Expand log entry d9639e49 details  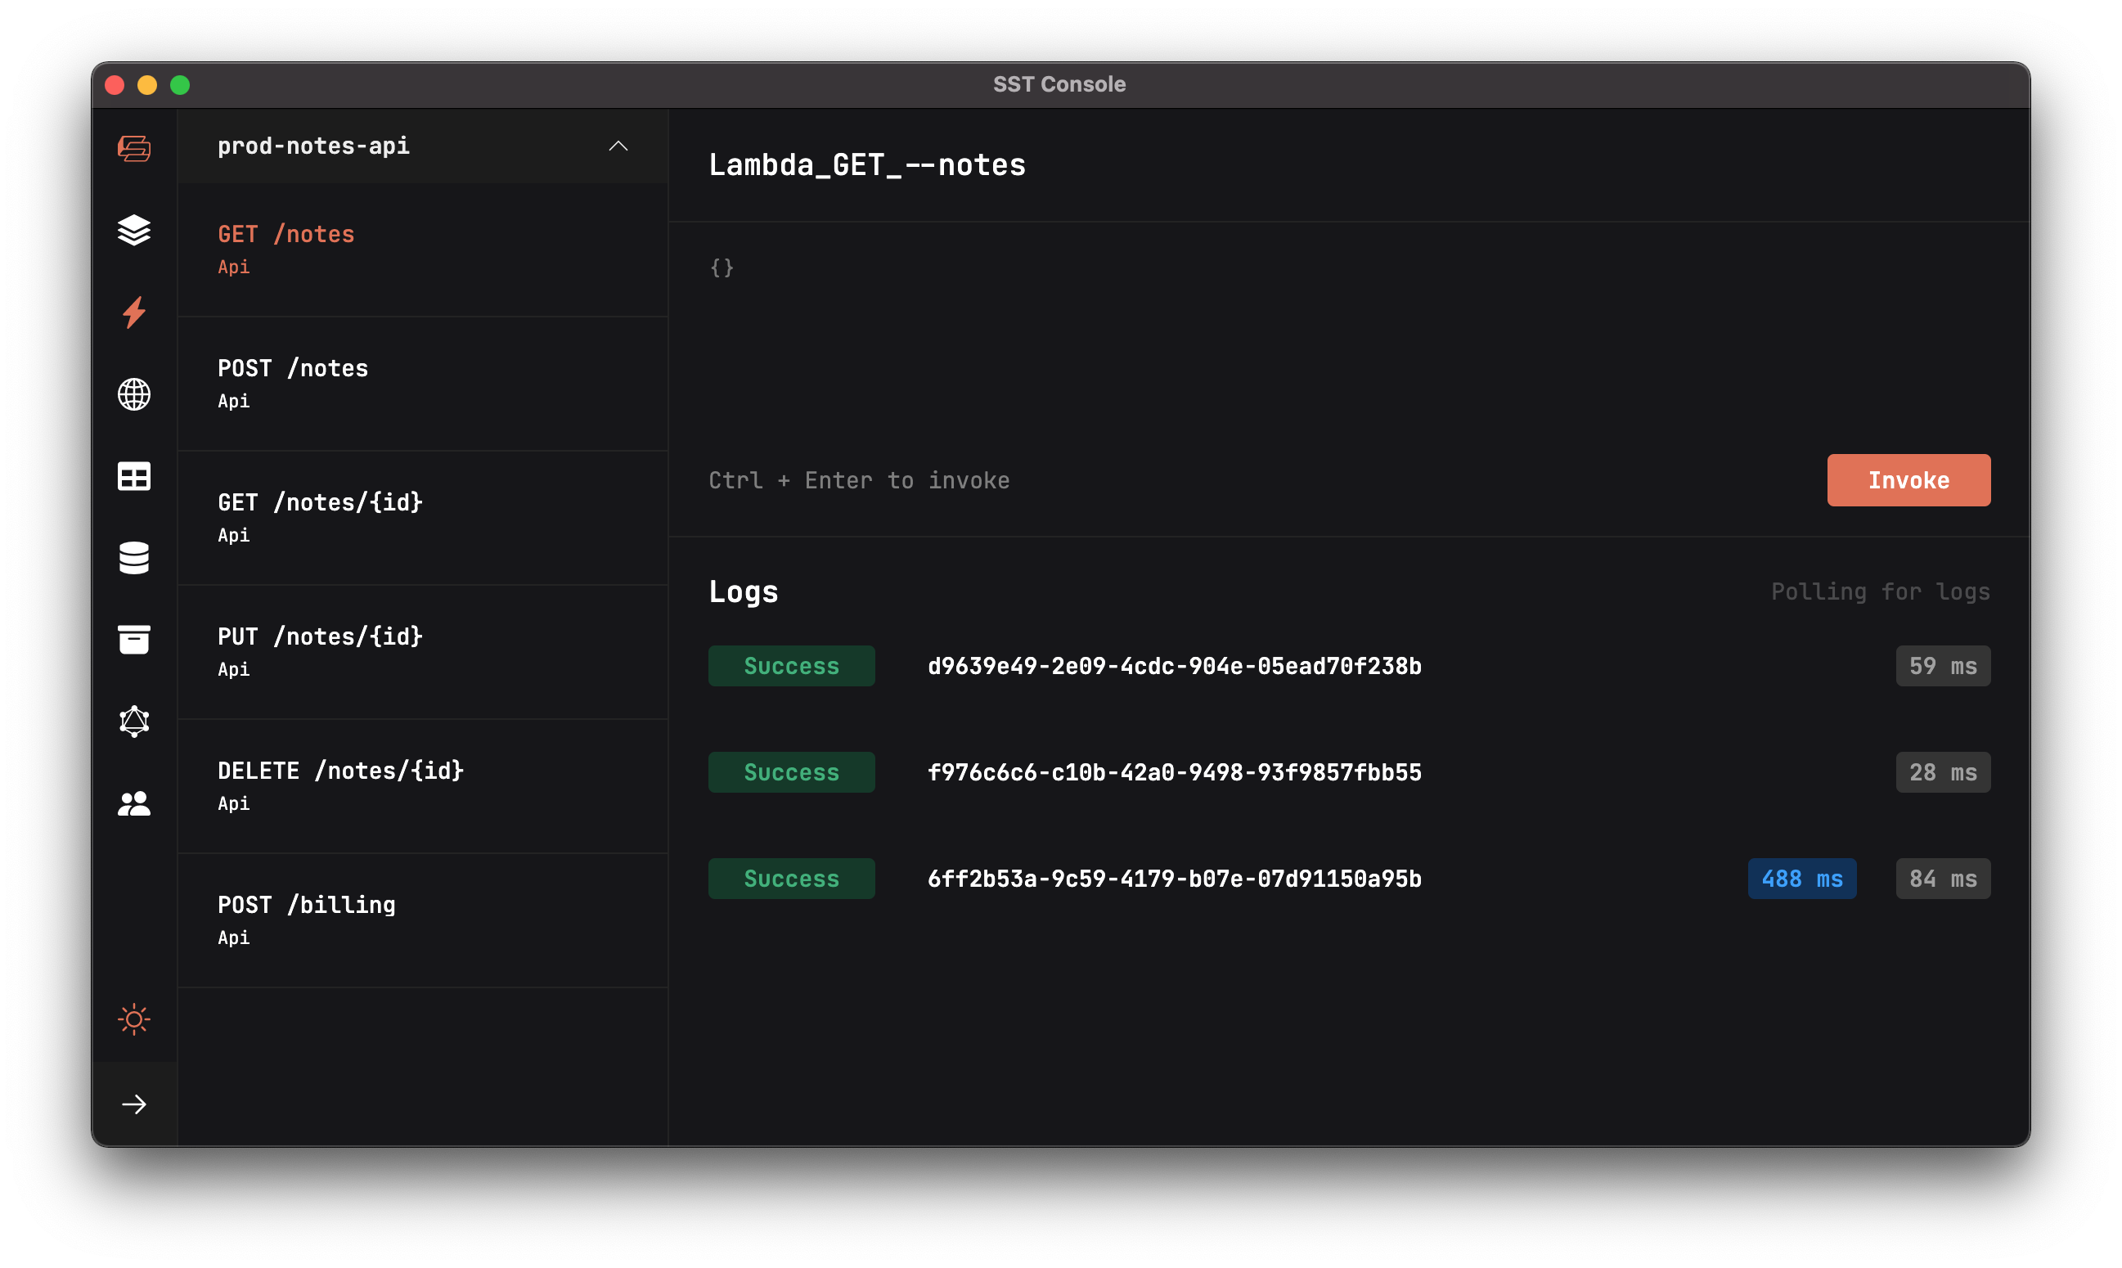coord(1174,667)
